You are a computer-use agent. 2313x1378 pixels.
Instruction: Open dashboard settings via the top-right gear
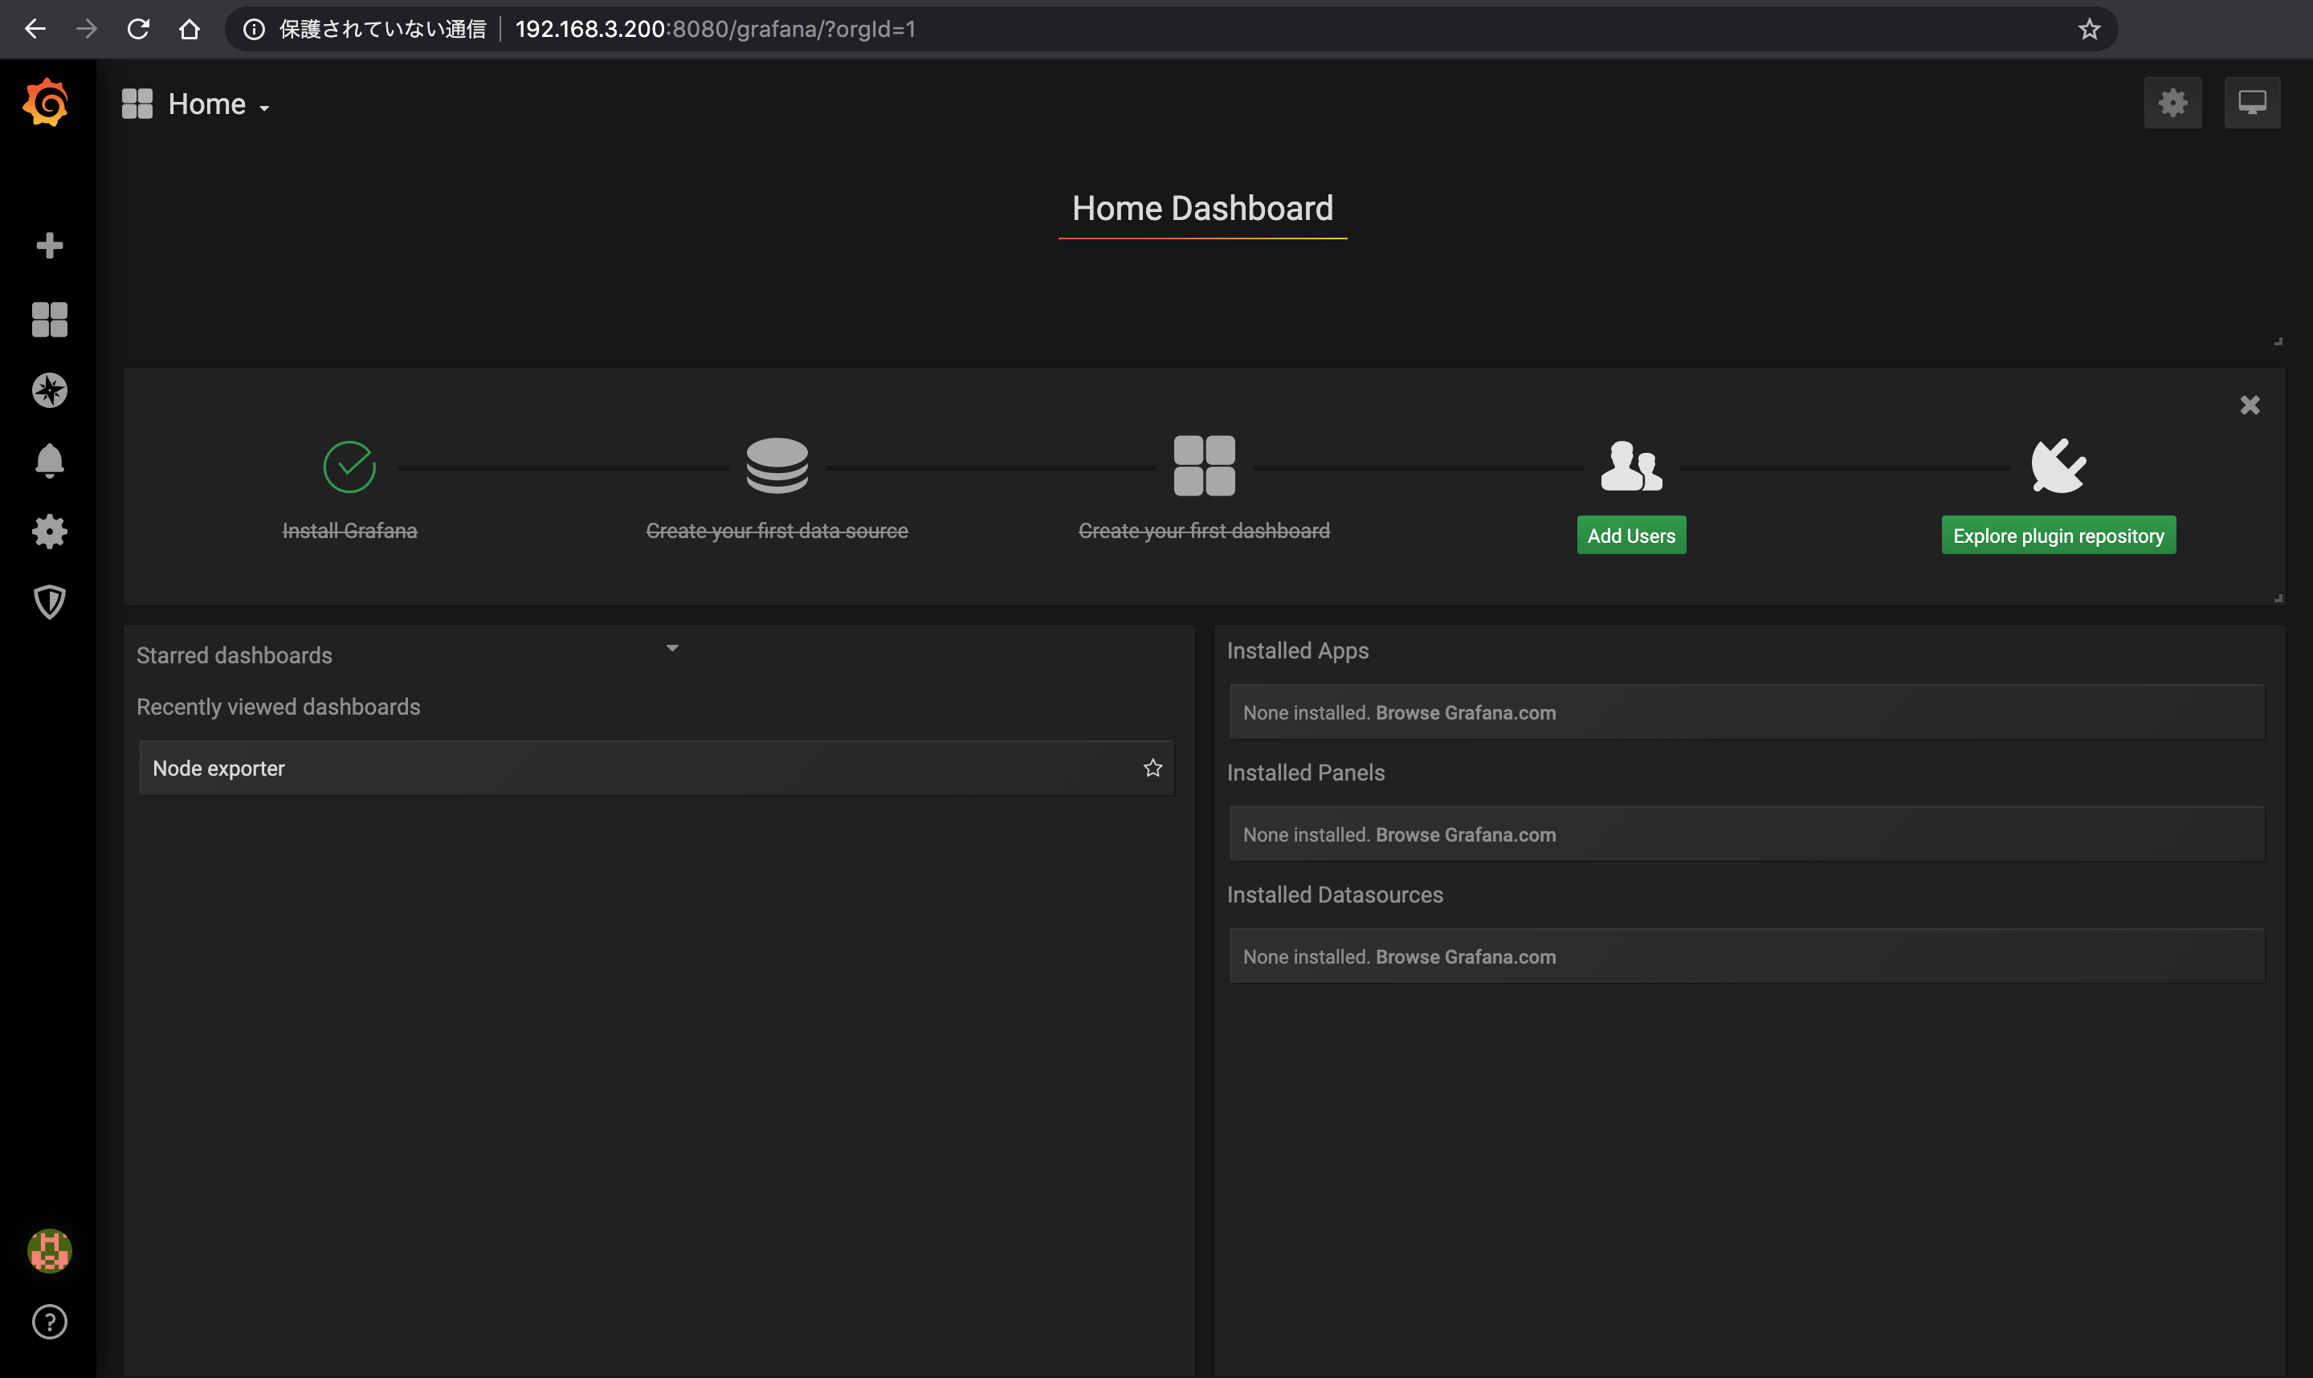(x=2172, y=102)
